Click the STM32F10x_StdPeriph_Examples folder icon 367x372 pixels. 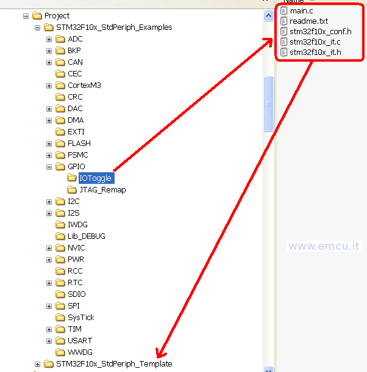click(49, 27)
